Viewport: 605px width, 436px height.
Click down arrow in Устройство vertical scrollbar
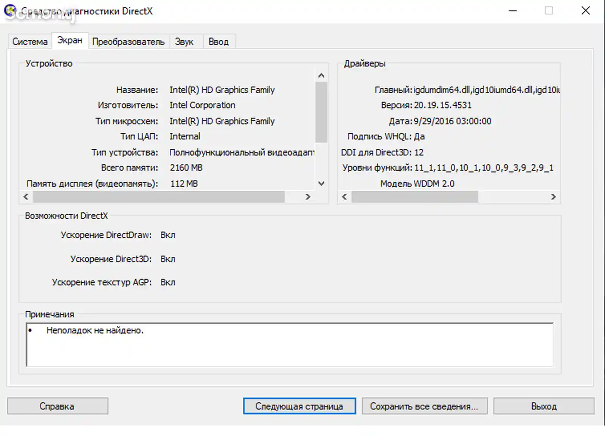tap(321, 184)
